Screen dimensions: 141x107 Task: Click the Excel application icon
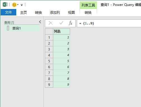point(5,4)
